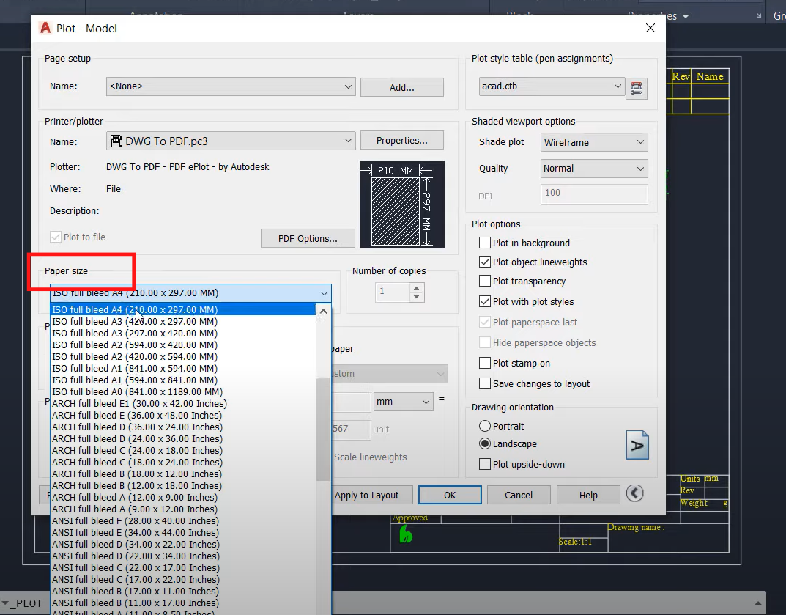Select ISO full bleed A2 (420.00 x 594.00 MM)

coord(183,357)
